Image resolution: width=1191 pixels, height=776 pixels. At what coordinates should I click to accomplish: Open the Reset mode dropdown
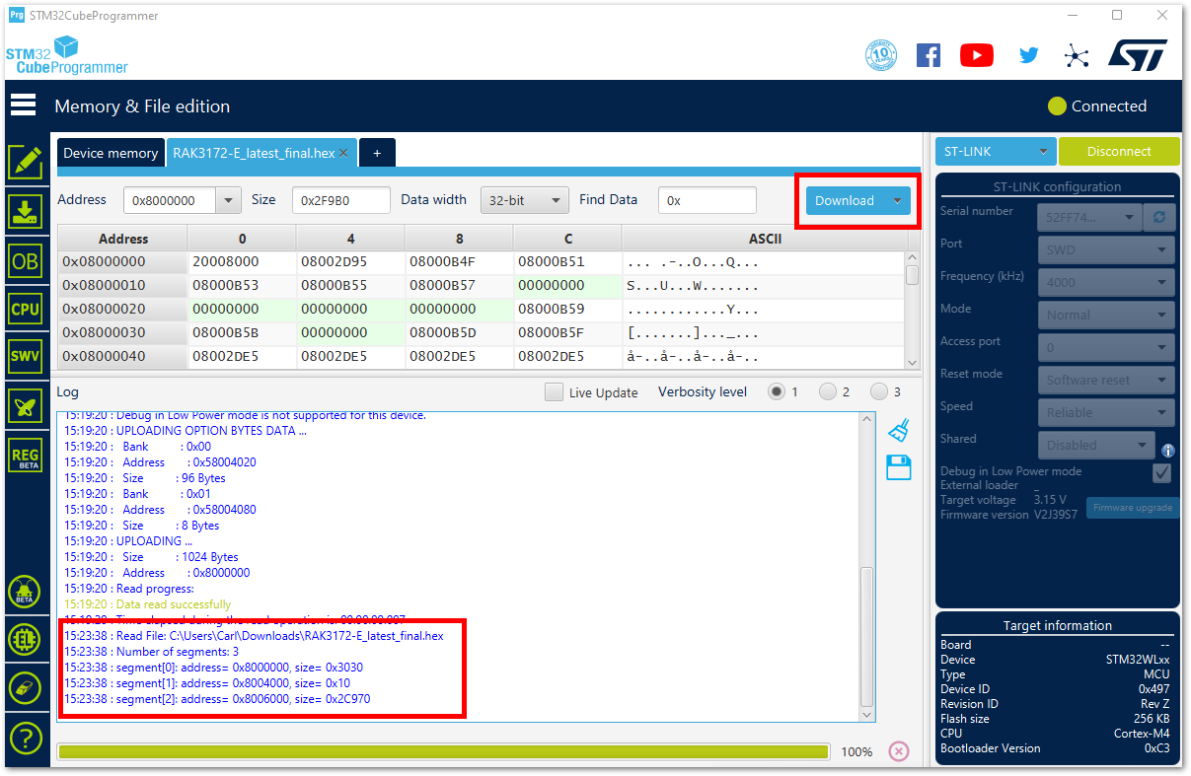click(x=1106, y=380)
